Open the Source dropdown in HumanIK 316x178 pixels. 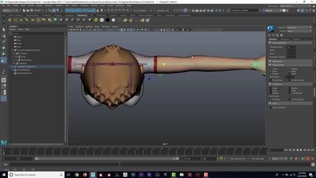(299, 31)
